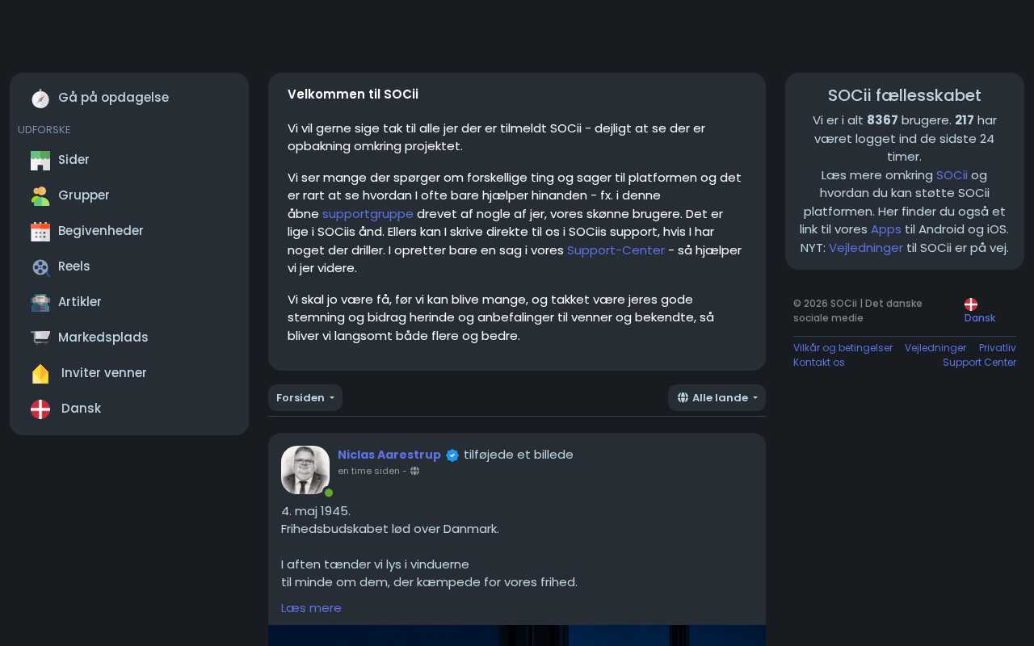
Task: Click the Artikler newspaper icon
Action: click(40, 302)
